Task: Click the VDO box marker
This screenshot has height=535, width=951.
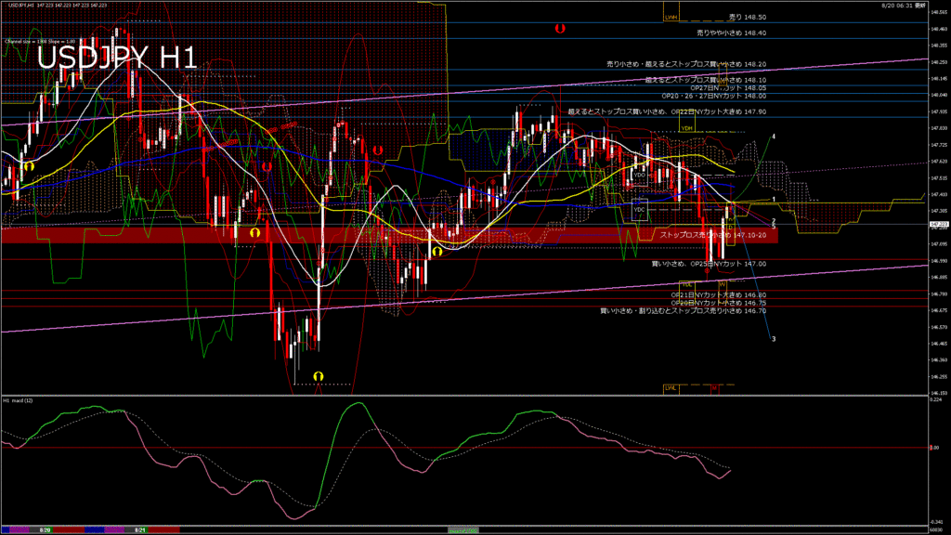Action: click(639, 174)
